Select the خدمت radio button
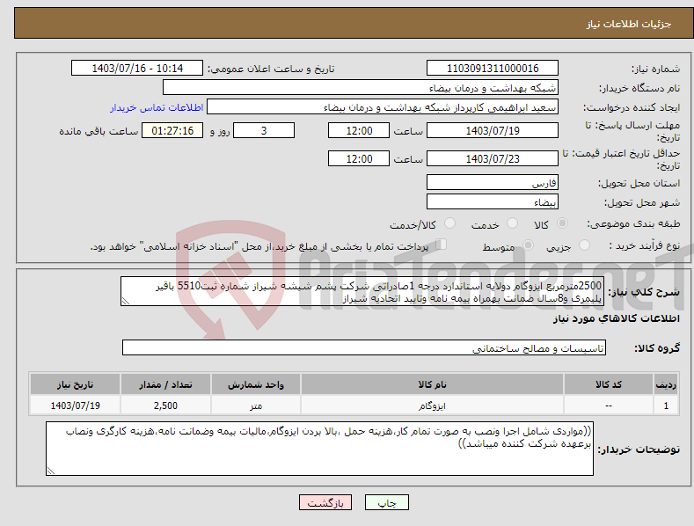The width and height of the screenshot is (694, 526). click(512, 223)
